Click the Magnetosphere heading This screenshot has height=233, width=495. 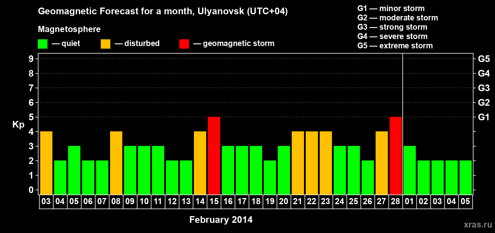69,29
